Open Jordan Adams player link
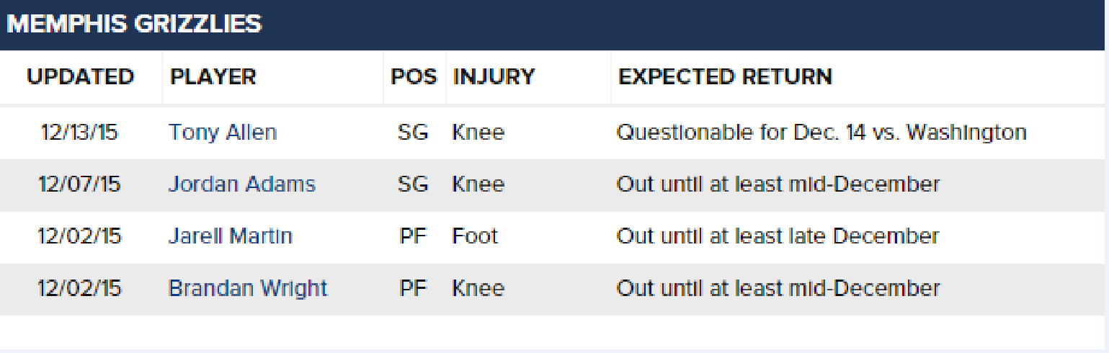This screenshot has width=1109, height=353. click(x=241, y=184)
